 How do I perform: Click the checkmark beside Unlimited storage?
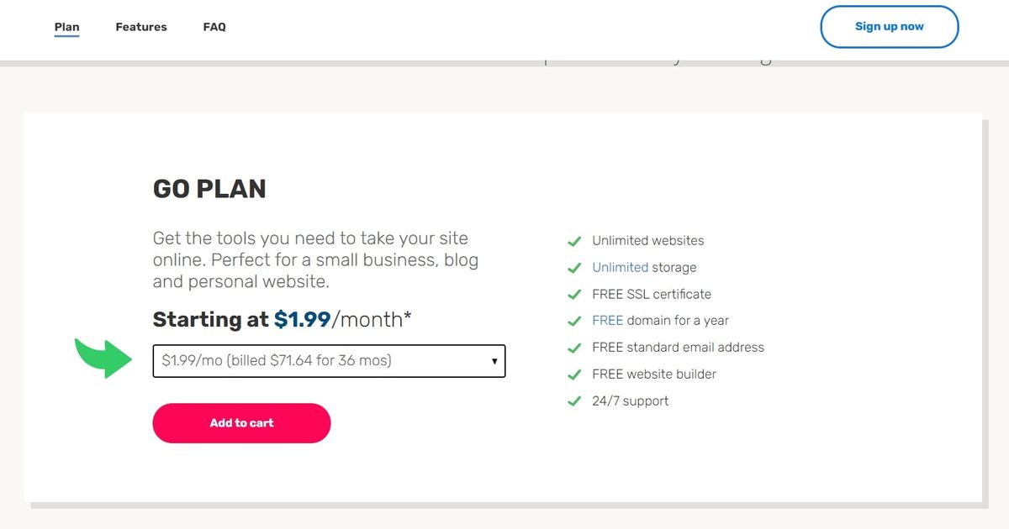click(x=574, y=267)
